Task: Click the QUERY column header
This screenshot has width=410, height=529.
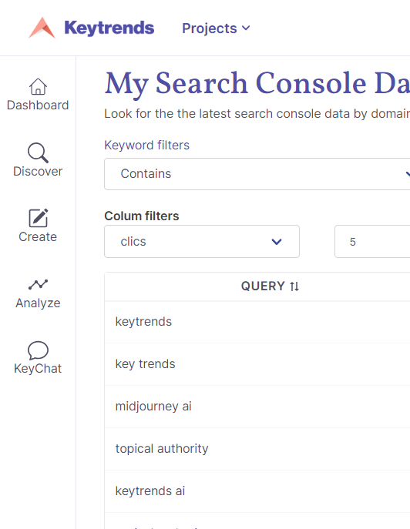Action: [270, 286]
